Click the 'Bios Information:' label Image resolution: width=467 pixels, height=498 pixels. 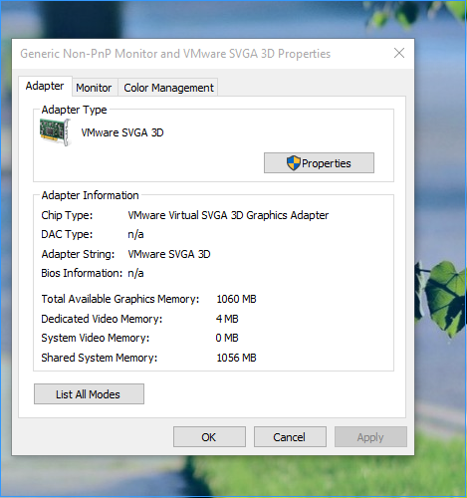pos(82,273)
